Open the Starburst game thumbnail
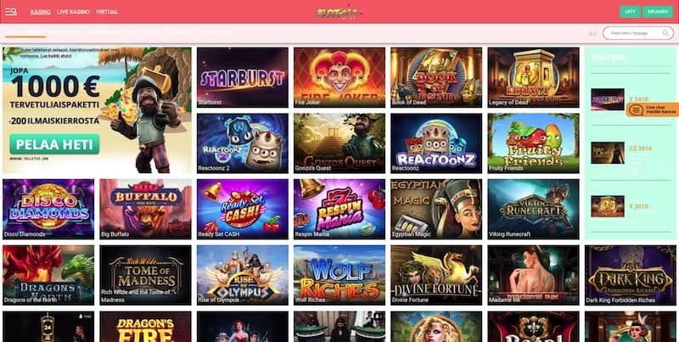Screen dimensions: 679x342 click(243, 77)
